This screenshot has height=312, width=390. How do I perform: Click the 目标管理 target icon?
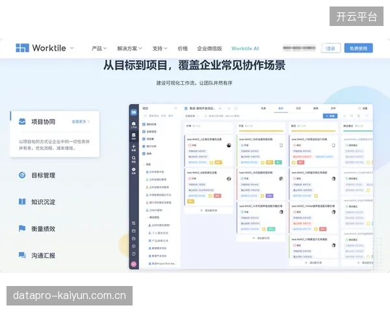coord(22,175)
